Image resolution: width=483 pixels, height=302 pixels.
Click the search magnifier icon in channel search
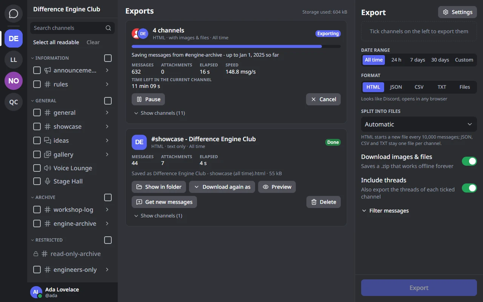108,28
